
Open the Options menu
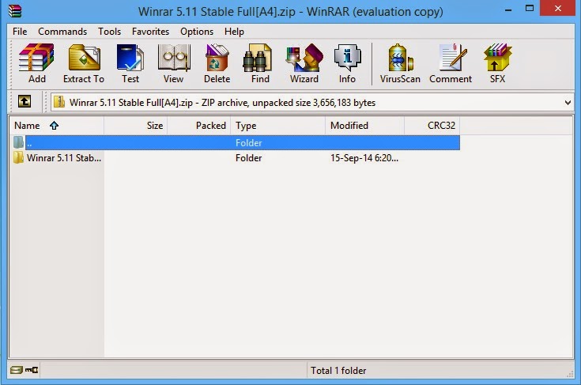coord(197,32)
